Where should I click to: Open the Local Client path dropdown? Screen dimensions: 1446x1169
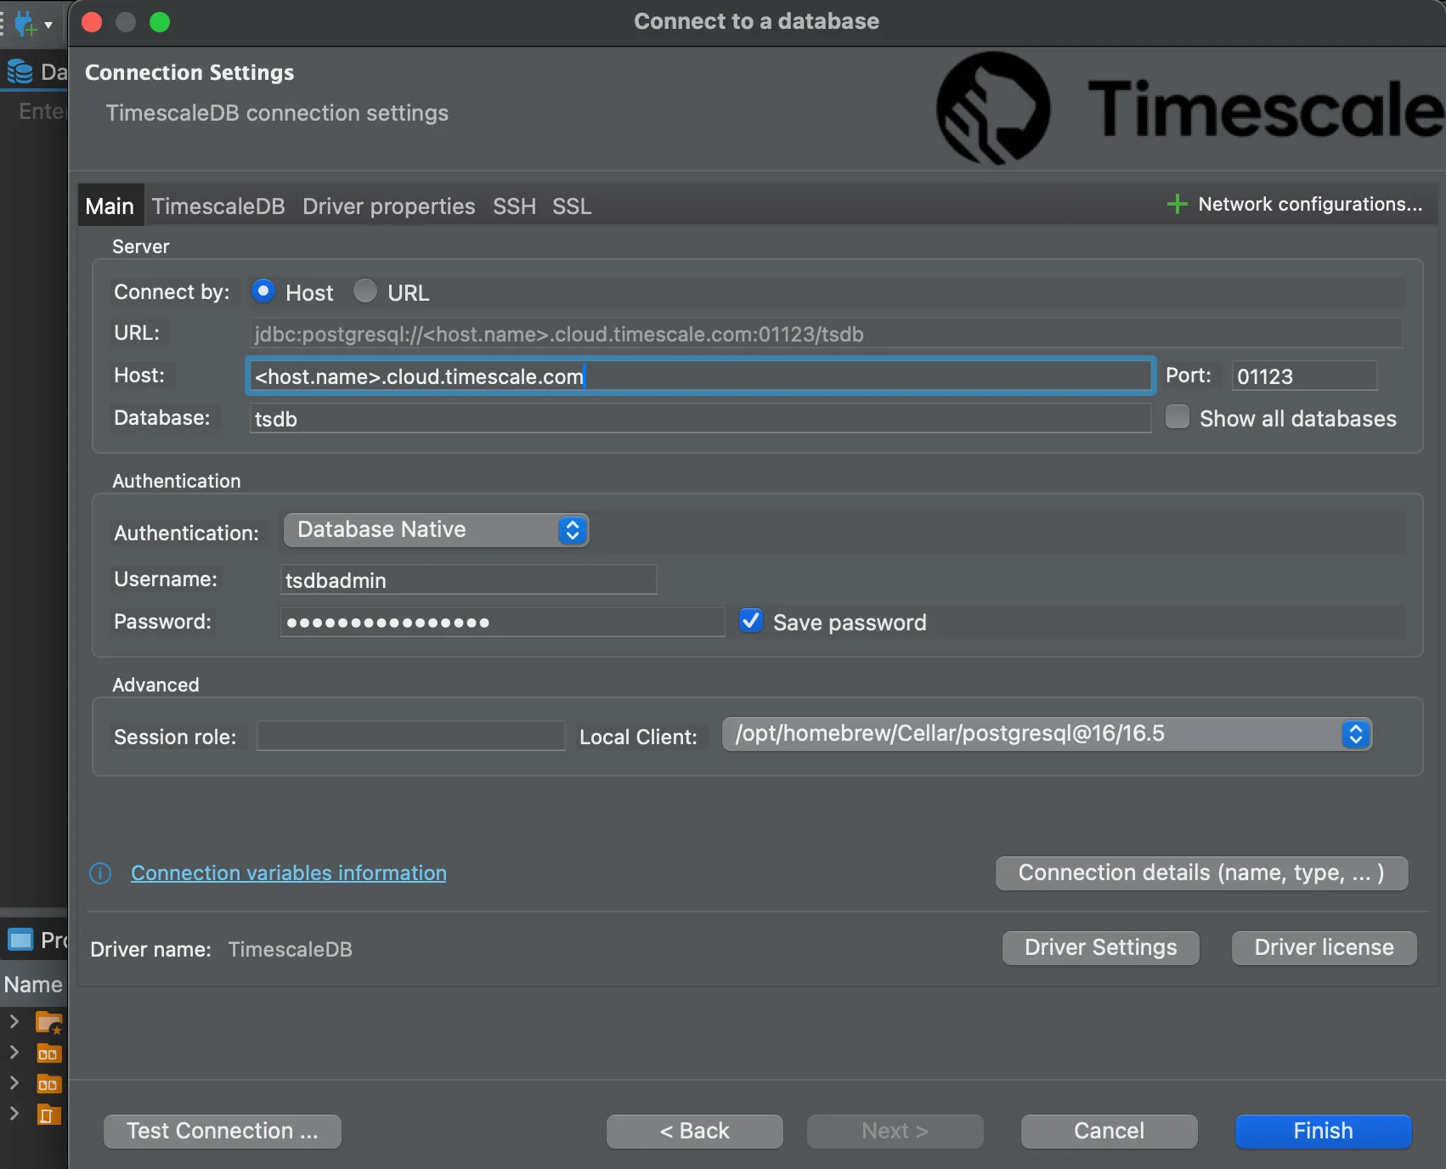[x=1047, y=734]
